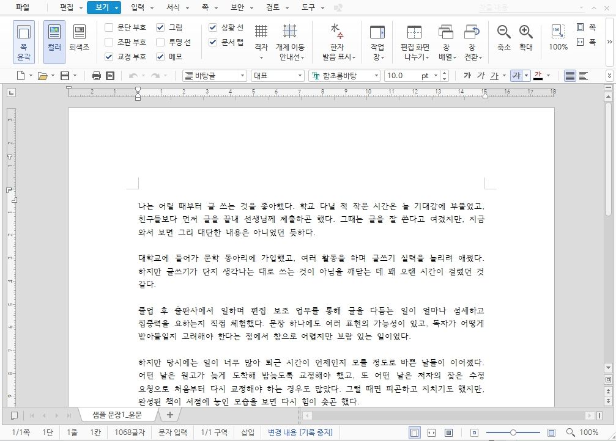Select the 컬러 color view icon
The height and width of the screenshot is (441, 616).
(x=54, y=42)
